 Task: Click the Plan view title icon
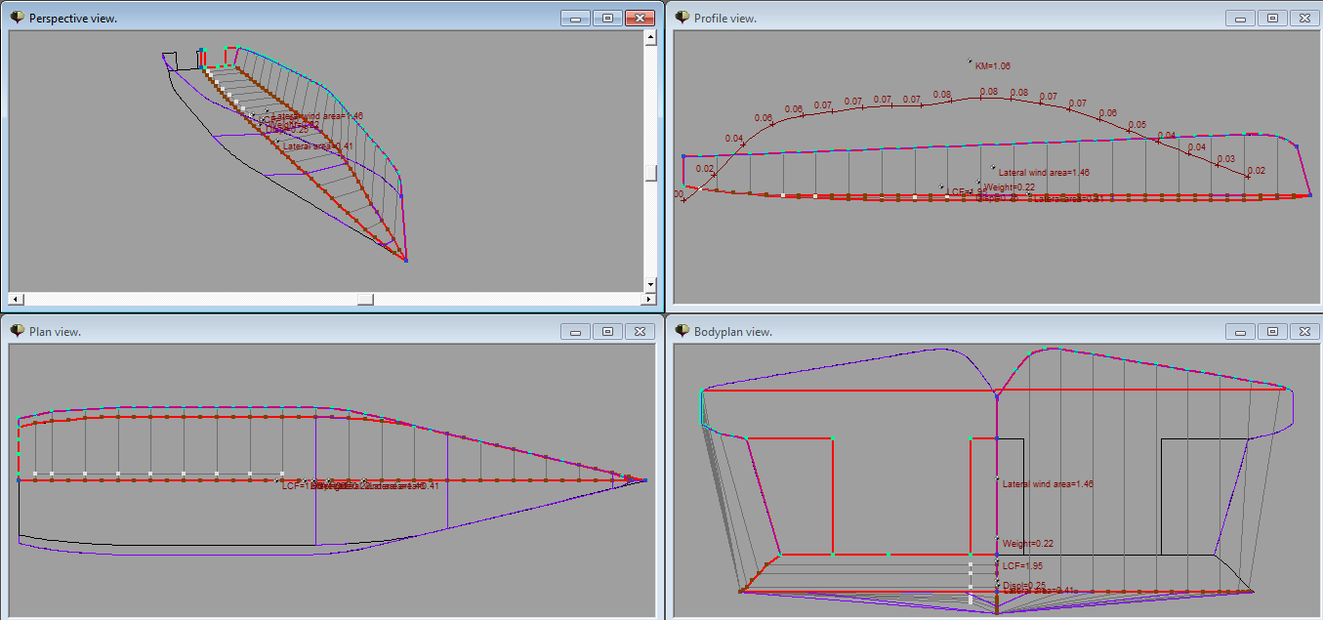tap(16, 331)
